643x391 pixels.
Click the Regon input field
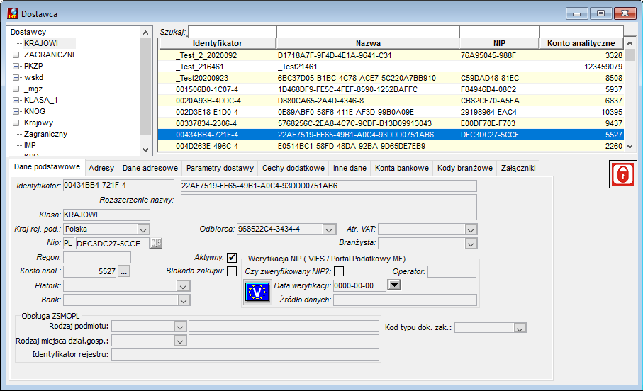pyautogui.click(x=97, y=257)
